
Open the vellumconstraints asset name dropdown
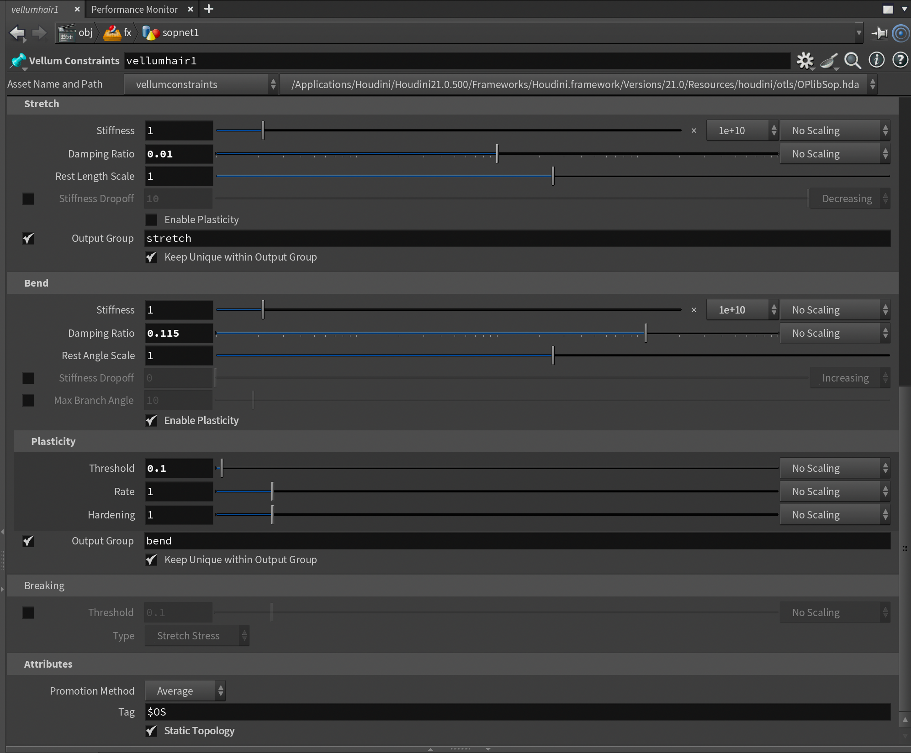201,84
